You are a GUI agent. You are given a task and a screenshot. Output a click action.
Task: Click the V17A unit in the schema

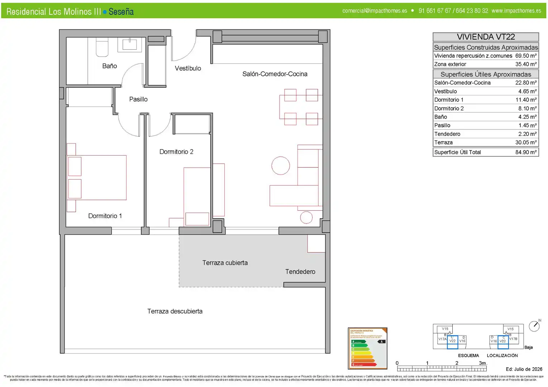(442, 339)
